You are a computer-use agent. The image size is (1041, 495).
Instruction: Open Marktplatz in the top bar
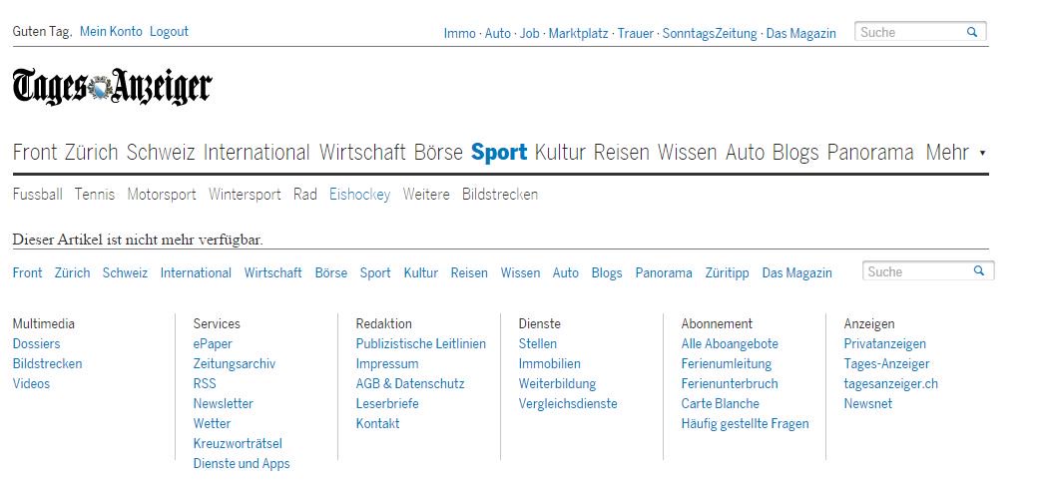pyautogui.click(x=578, y=33)
